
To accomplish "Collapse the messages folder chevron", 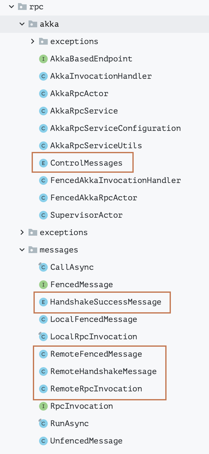I will (22, 250).
